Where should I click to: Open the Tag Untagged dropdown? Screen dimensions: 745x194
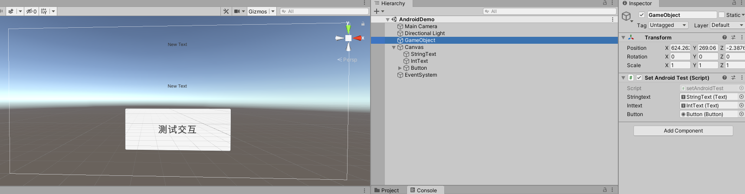(x=668, y=25)
